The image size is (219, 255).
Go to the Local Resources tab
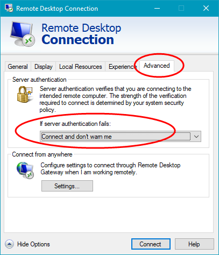pos(81,67)
